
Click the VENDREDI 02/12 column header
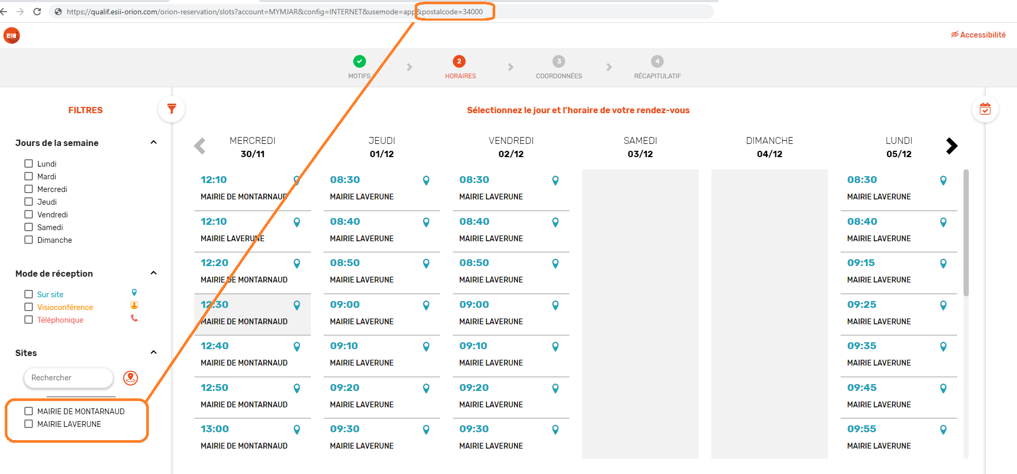point(511,147)
